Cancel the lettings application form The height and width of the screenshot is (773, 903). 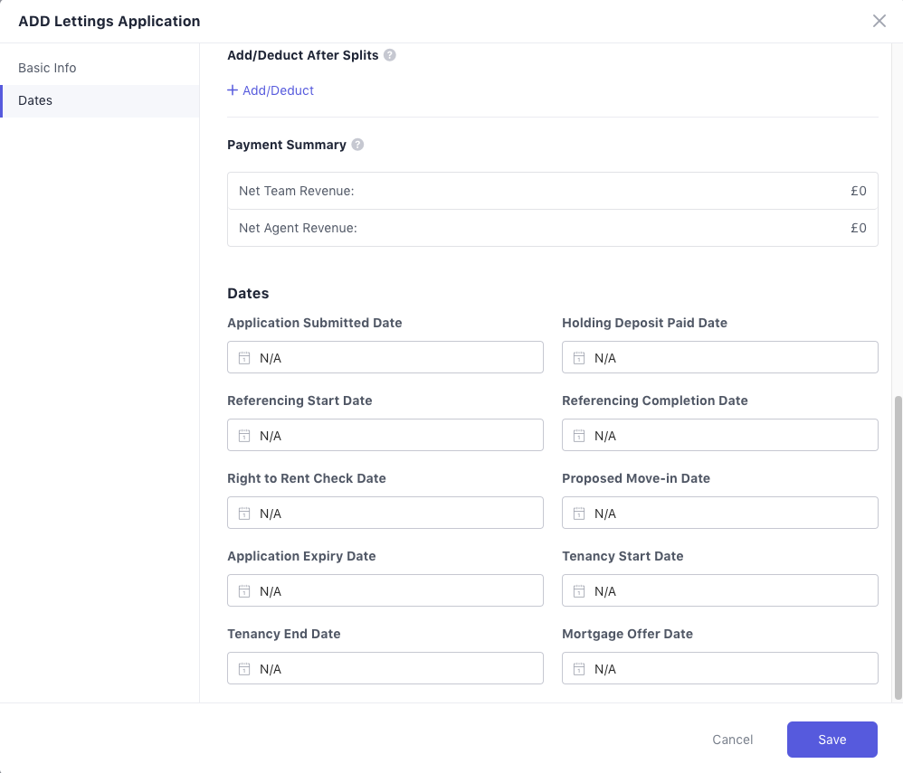coord(732,740)
